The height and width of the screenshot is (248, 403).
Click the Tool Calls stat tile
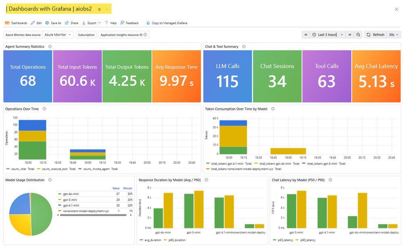[x=327, y=76]
